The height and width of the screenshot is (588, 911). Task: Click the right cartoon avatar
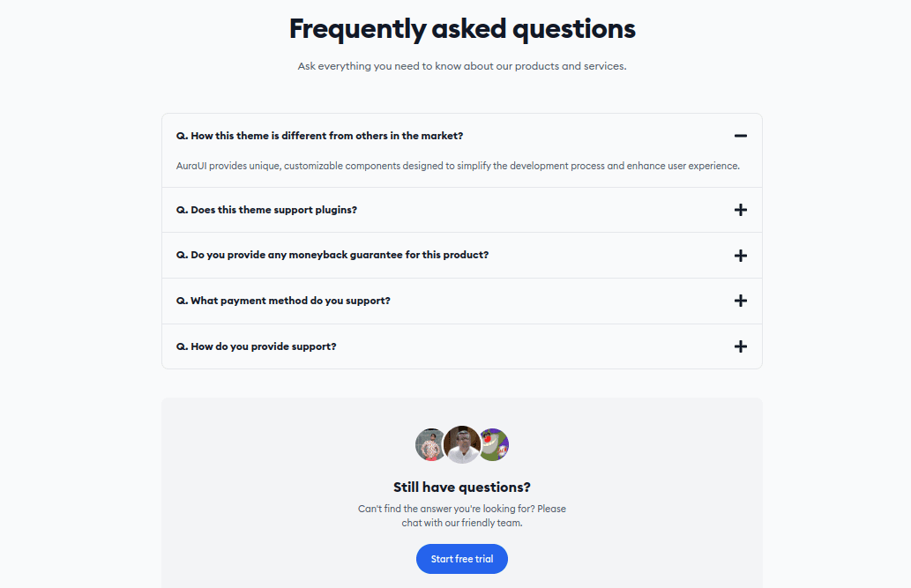coord(495,445)
